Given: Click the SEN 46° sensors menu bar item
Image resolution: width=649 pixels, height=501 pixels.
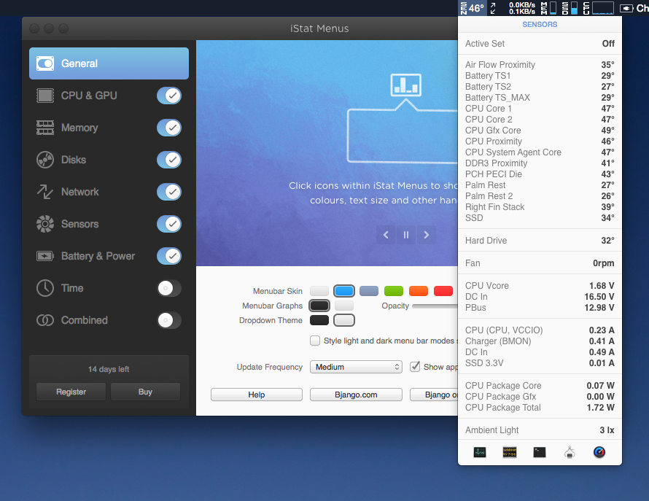Looking at the screenshot, I should click(x=473, y=8).
